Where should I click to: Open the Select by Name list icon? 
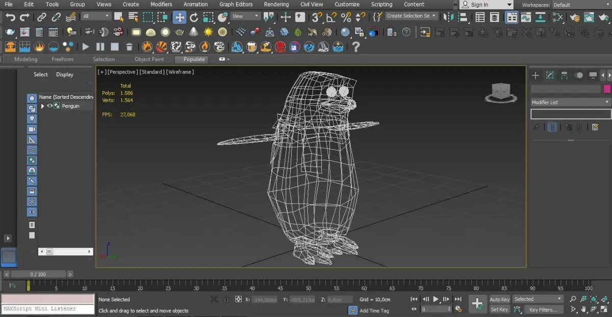[x=133, y=17]
